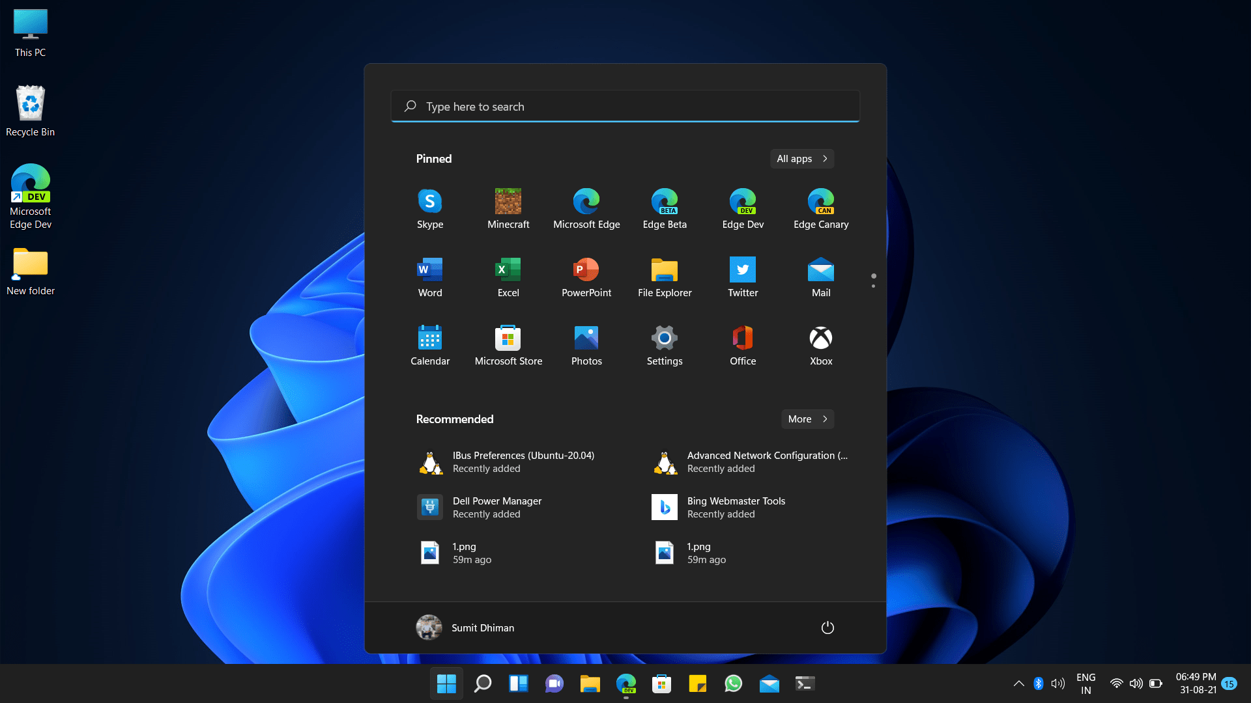Launch the Twitter app
The height and width of the screenshot is (703, 1251).
742,277
